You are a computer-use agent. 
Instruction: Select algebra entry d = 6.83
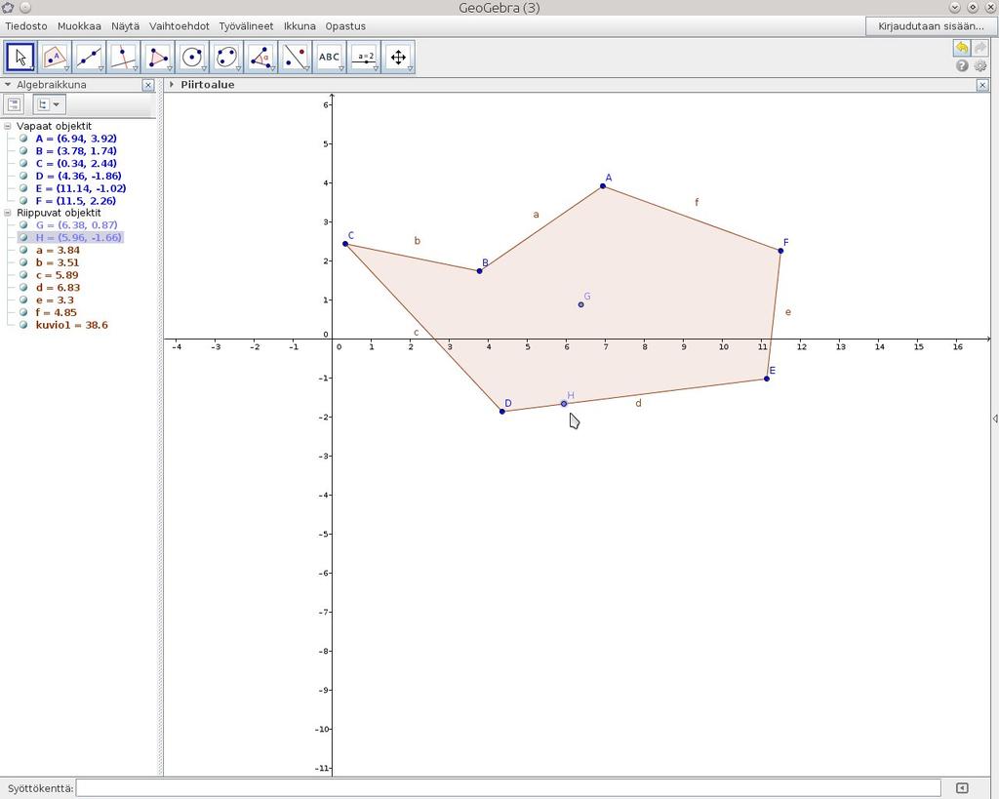click(58, 288)
